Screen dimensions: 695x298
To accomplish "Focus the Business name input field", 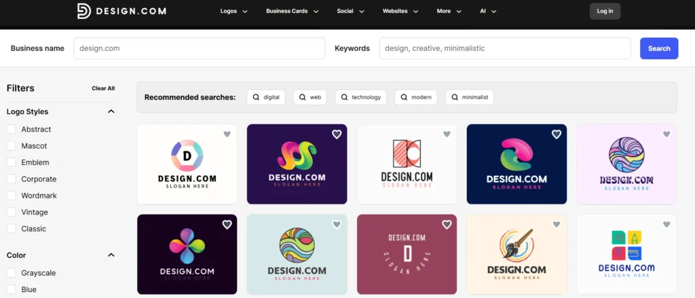I will (200, 48).
